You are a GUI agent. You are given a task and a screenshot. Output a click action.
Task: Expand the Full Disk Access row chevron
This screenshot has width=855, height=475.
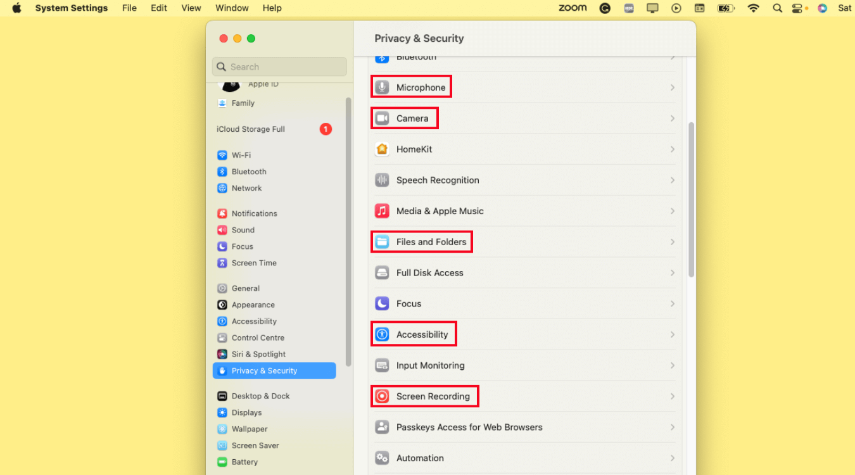click(x=673, y=273)
